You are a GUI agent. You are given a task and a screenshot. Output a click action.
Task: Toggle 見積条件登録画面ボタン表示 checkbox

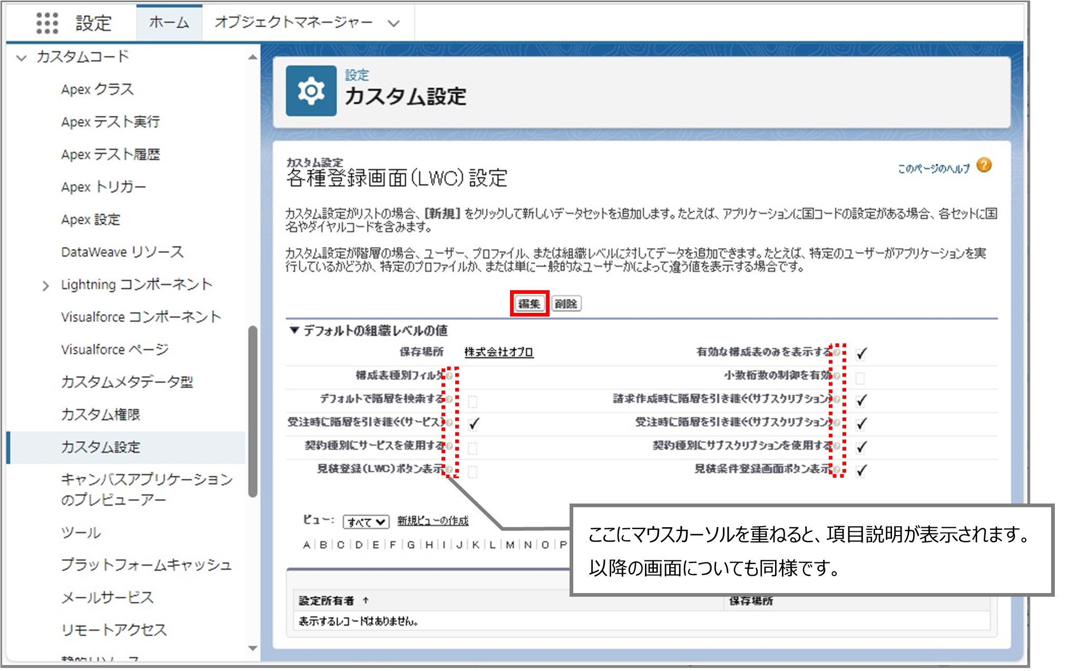pos(861,470)
